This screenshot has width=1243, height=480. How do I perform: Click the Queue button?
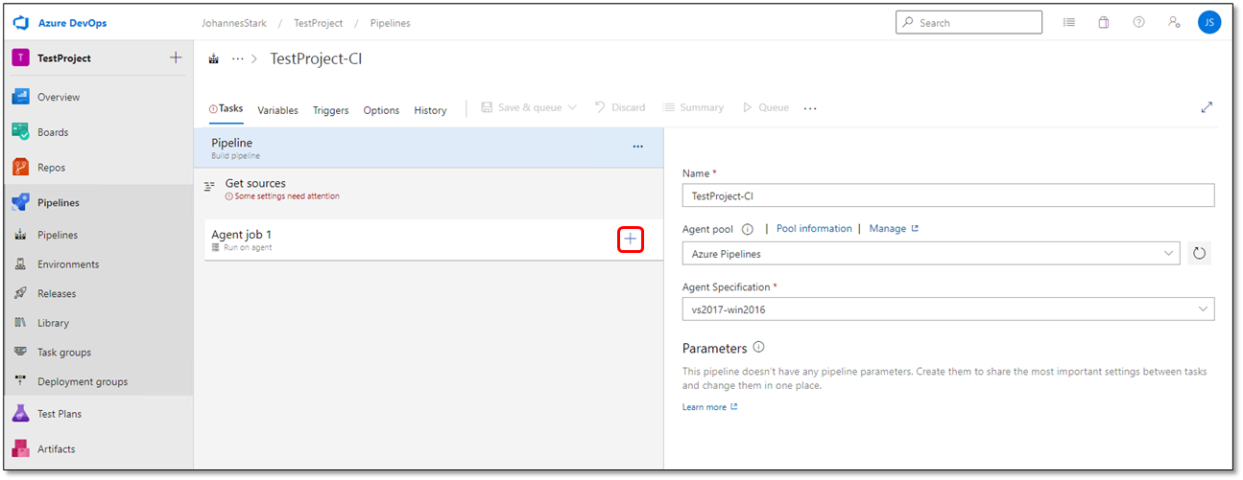pyautogui.click(x=766, y=107)
